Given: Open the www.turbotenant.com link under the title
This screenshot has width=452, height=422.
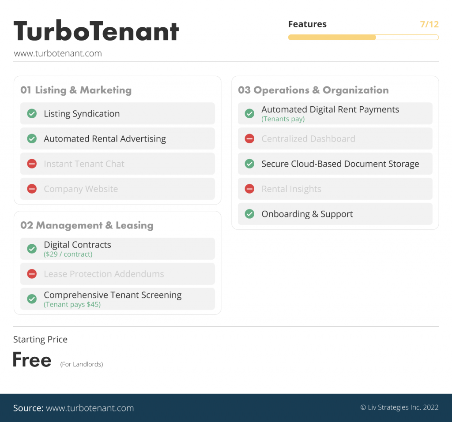Looking at the screenshot, I should [x=58, y=54].
